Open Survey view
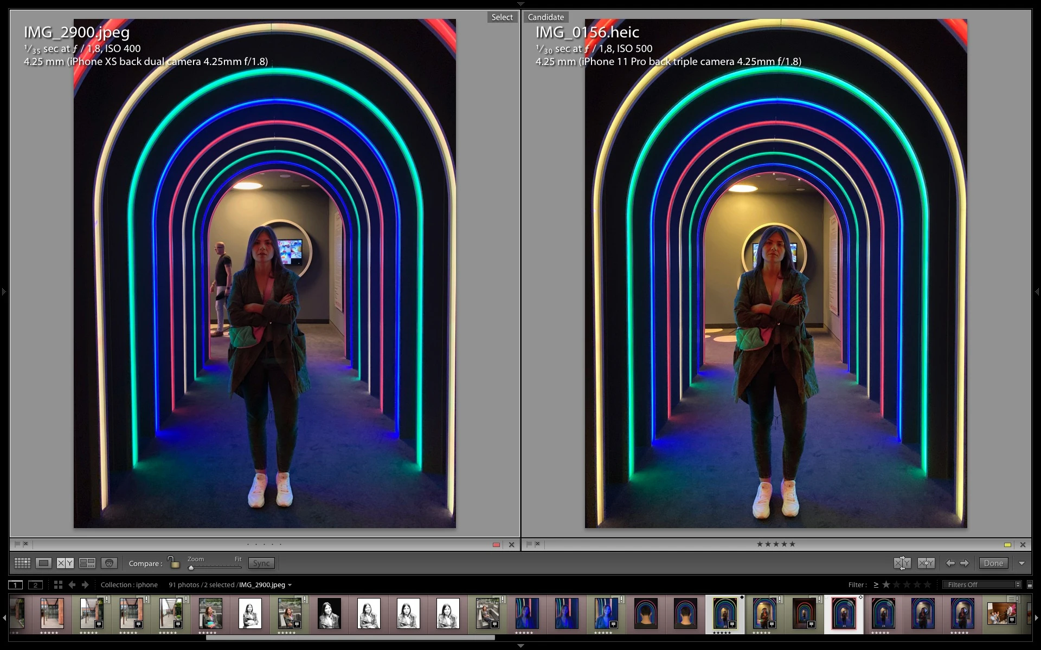Viewport: 1041px width, 650px height. pos(87,563)
